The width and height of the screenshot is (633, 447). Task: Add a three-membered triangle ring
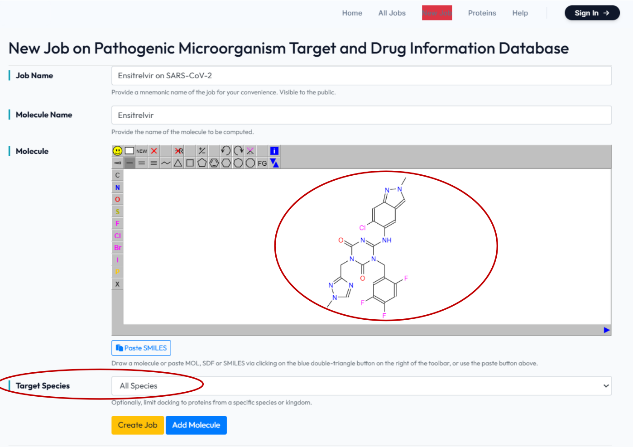178,163
